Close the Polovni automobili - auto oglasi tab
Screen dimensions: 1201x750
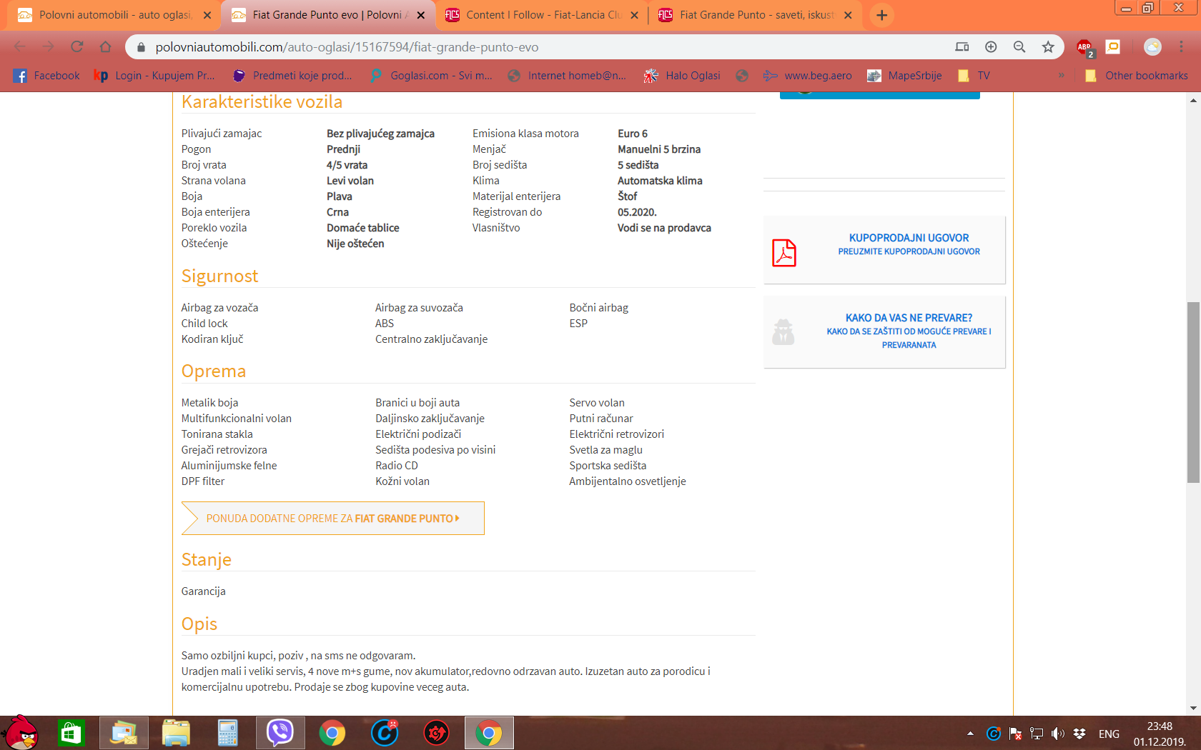[x=207, y=15]
